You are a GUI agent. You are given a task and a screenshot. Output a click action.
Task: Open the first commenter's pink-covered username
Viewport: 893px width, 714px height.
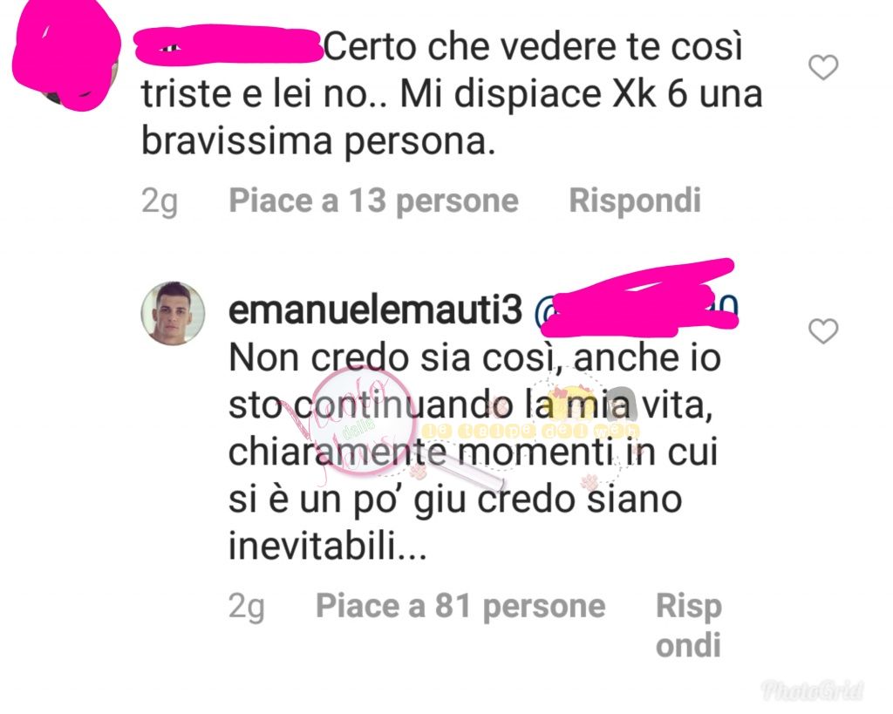[228, 44]
